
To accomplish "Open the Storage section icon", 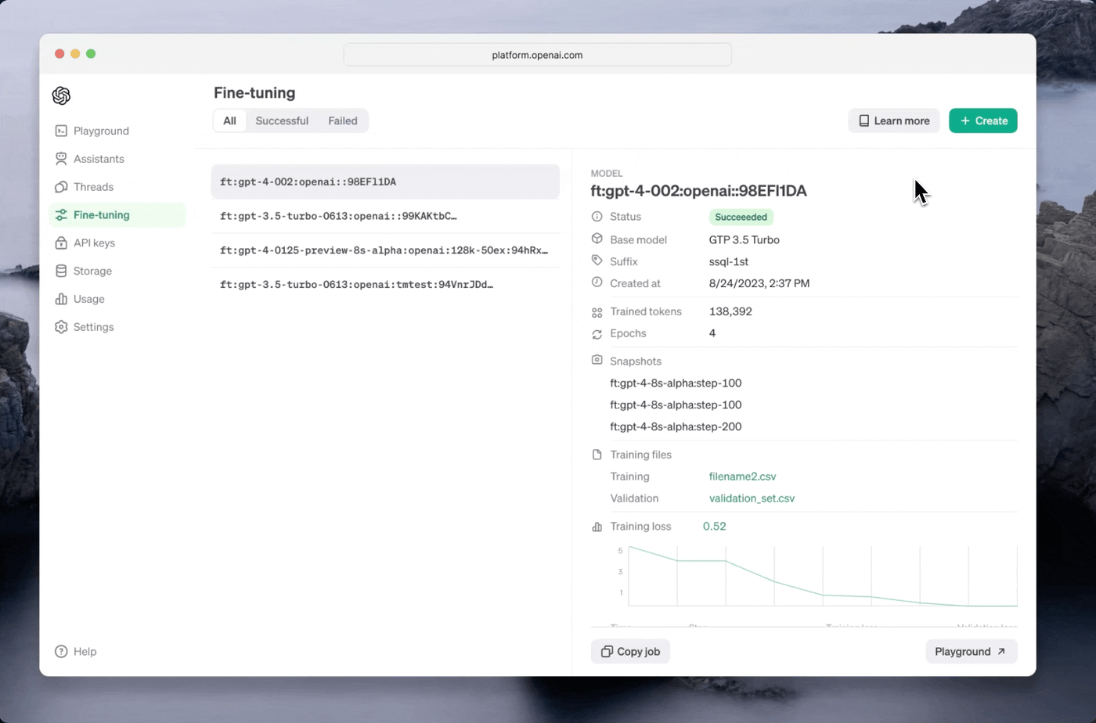I will [x=61, y=271].
